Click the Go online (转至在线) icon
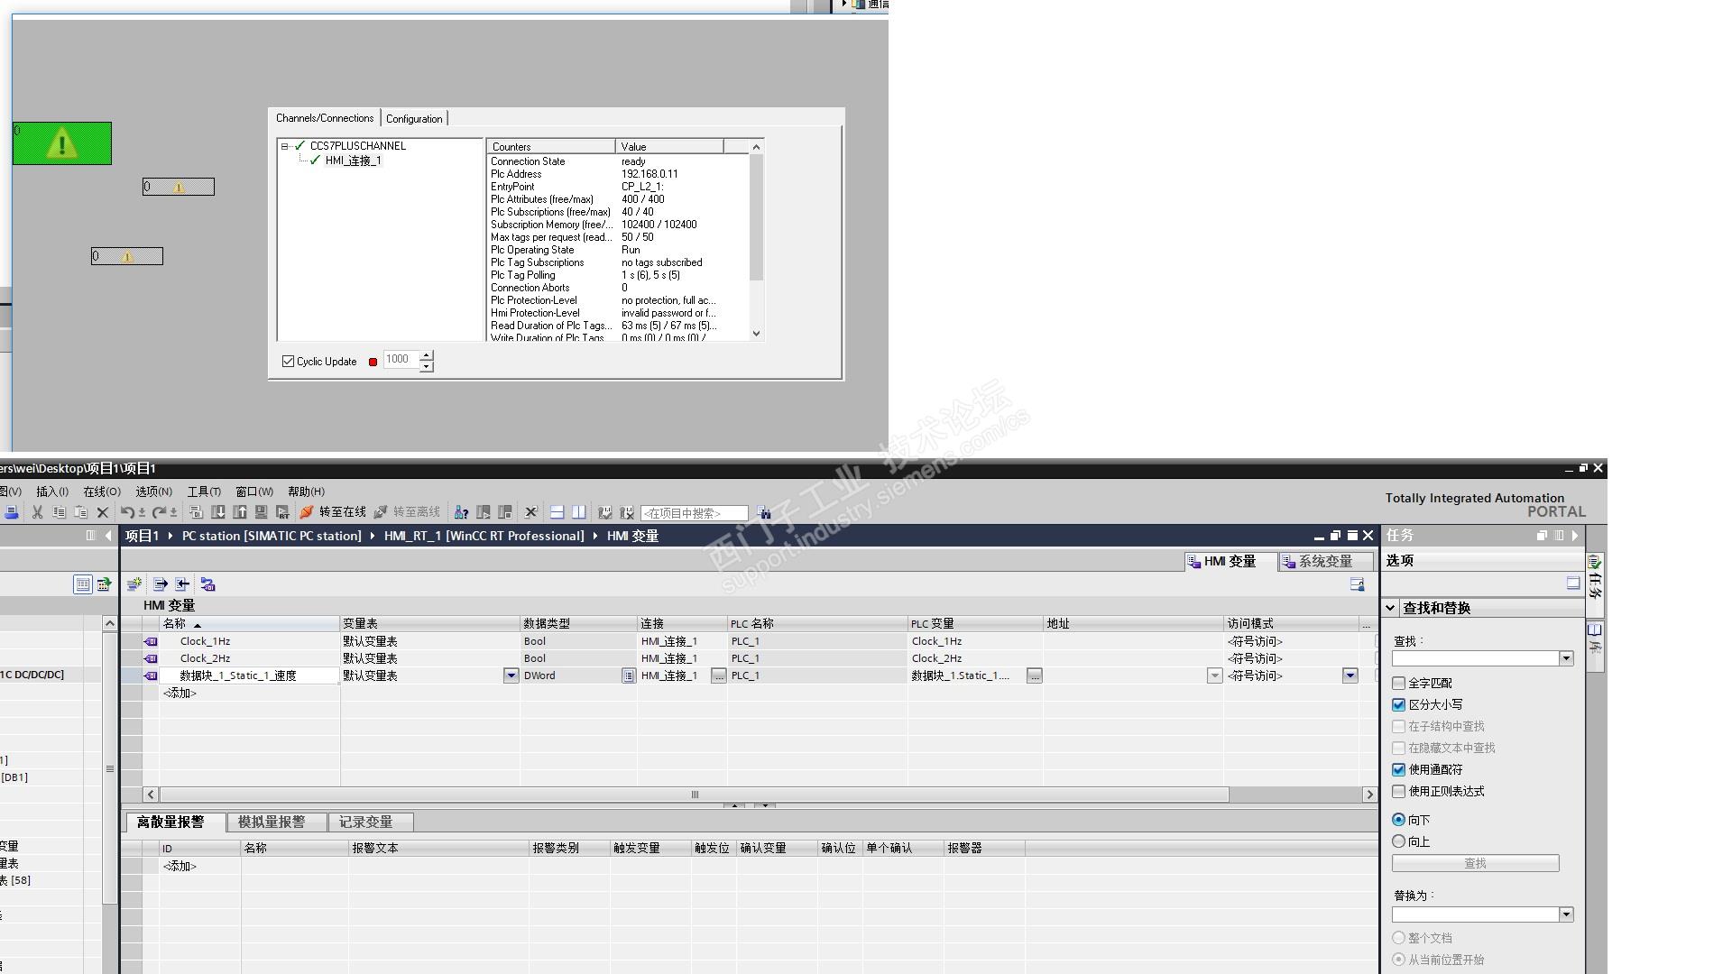Screen dimensions: 1732x974 pos(307,512)
